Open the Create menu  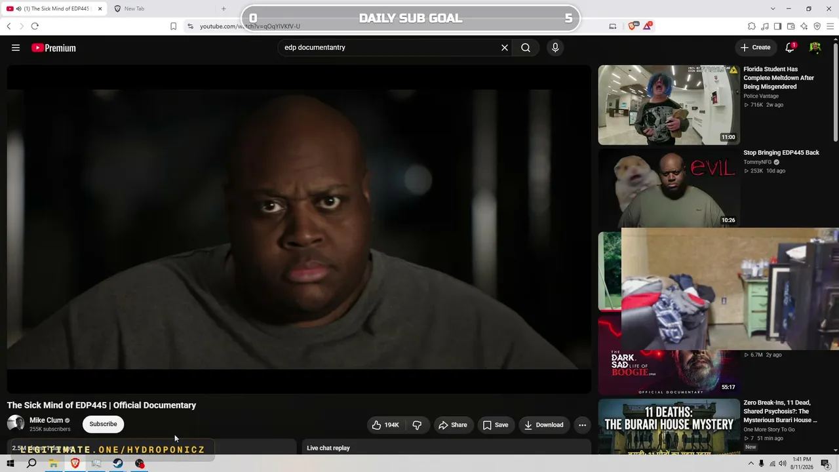[756, 47]
